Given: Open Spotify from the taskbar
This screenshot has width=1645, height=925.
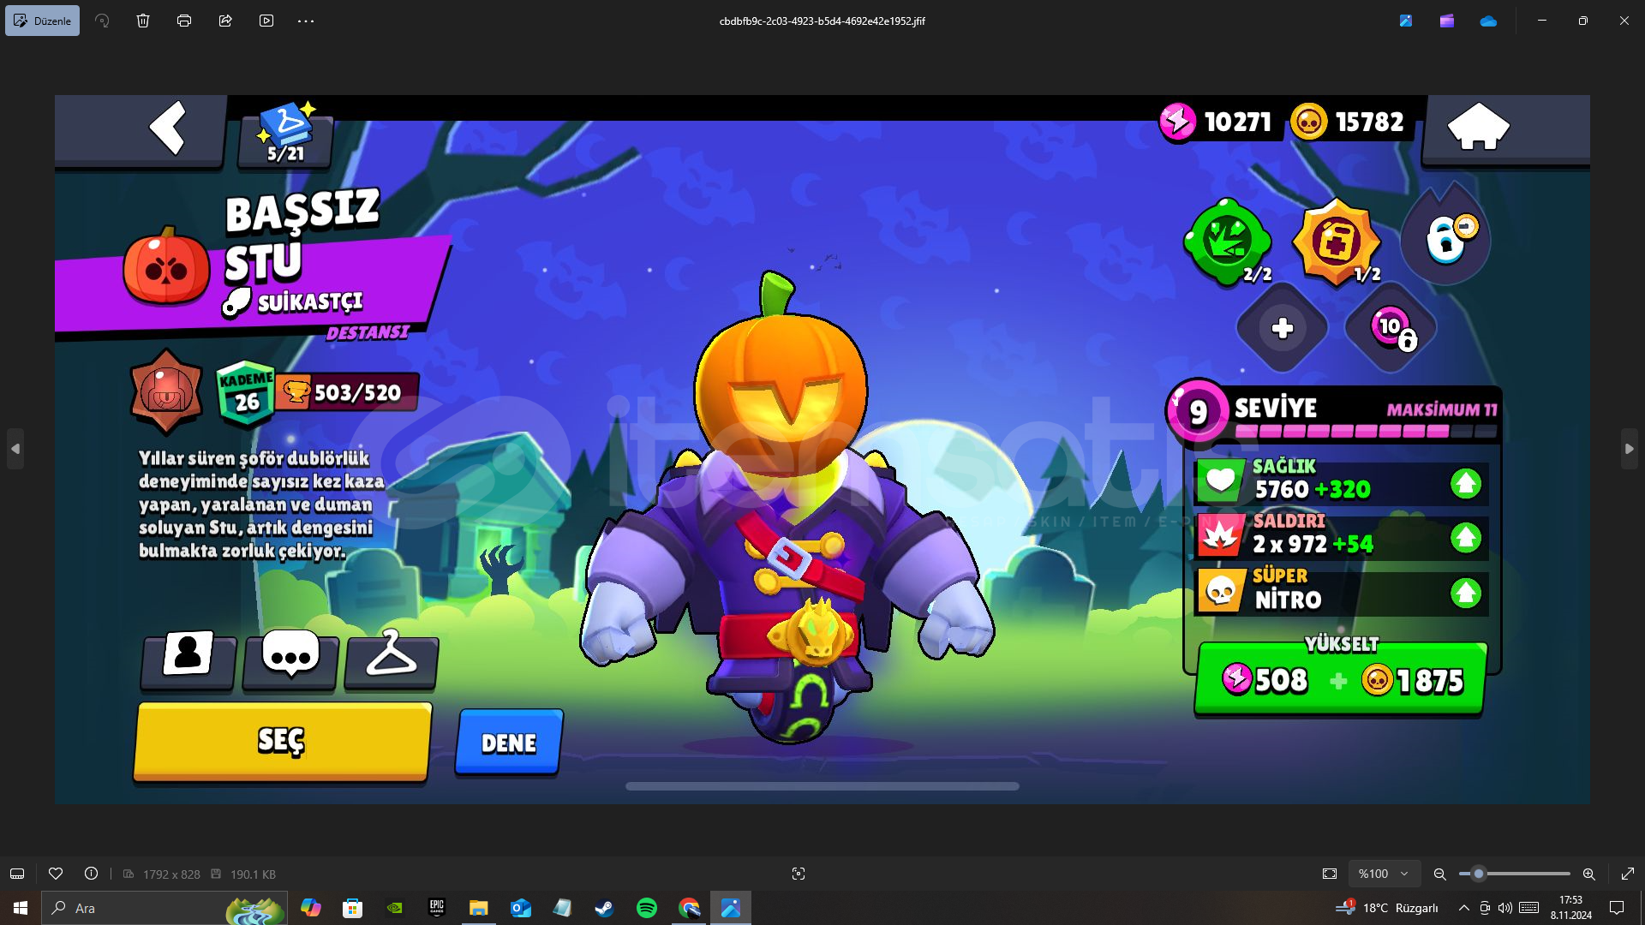Looking at the screenshot, I should pos(647,908).
